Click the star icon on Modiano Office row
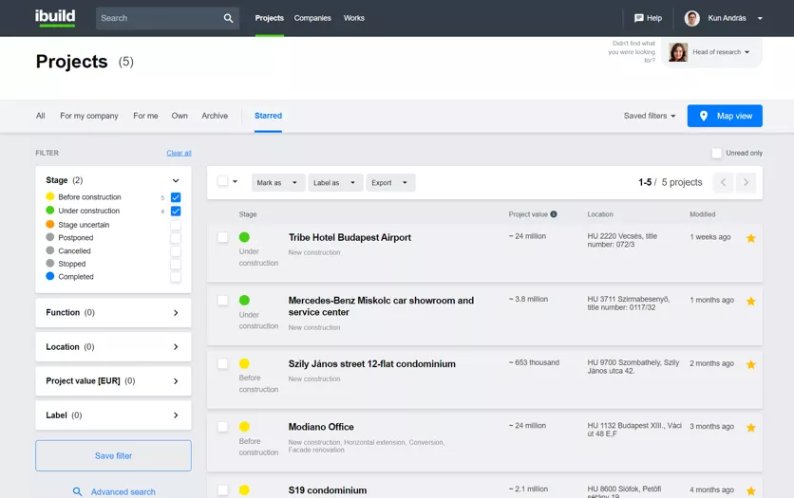The width and height of the screenshot is (794, 498). [x=750, y=428]
